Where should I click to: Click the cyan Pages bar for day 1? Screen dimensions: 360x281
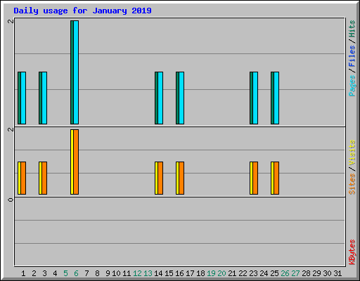pos(23,98)
